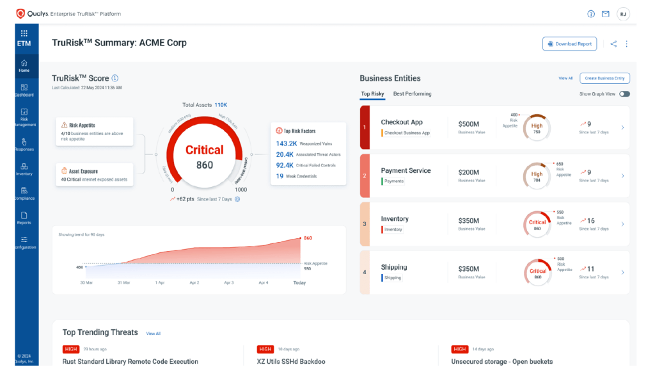Image resolution: width=655 pixels, height=390 pixels.
Task: Toggle the Show Graph View switch
Action: [624, 94]
